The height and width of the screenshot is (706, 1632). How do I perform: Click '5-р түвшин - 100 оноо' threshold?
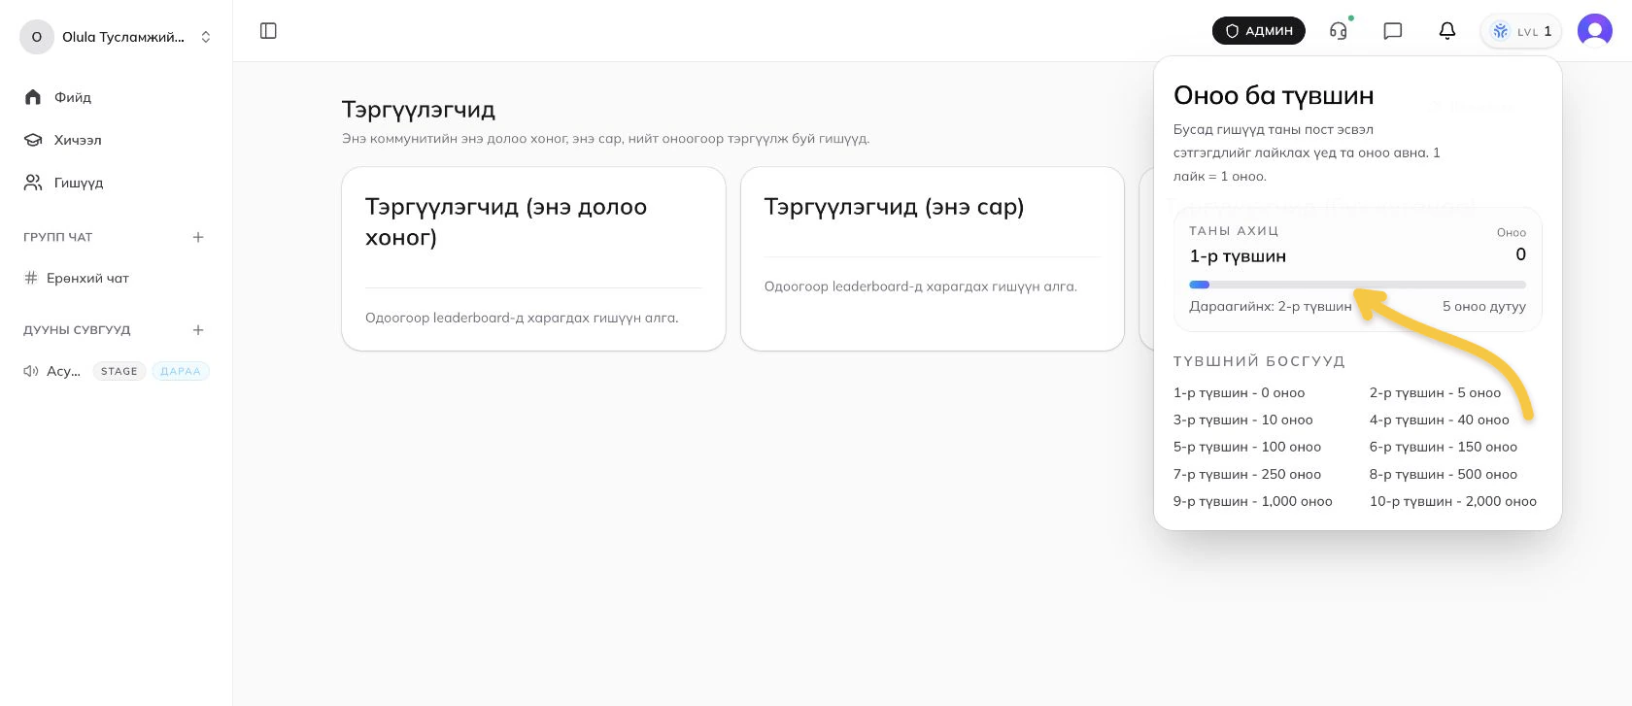(1247, 447)
